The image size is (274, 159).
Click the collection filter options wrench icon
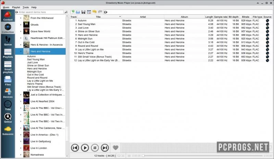coord(66,12)
